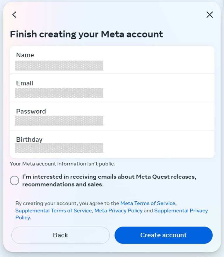
Task: Click the Back button
Action: (60, 235)
